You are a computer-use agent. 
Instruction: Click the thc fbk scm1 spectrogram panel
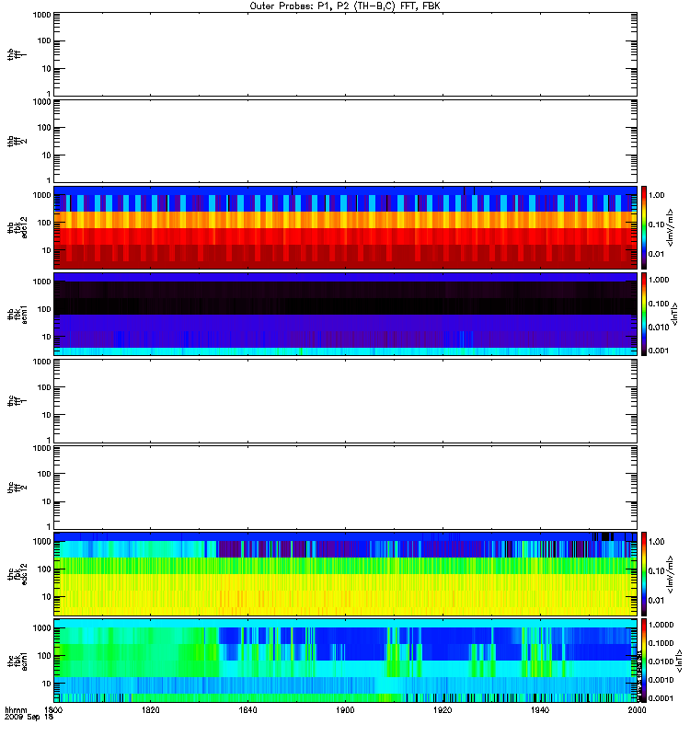(346, 661)
